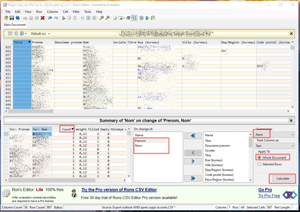Click row number 030 in main grid

tap(8, 66)
